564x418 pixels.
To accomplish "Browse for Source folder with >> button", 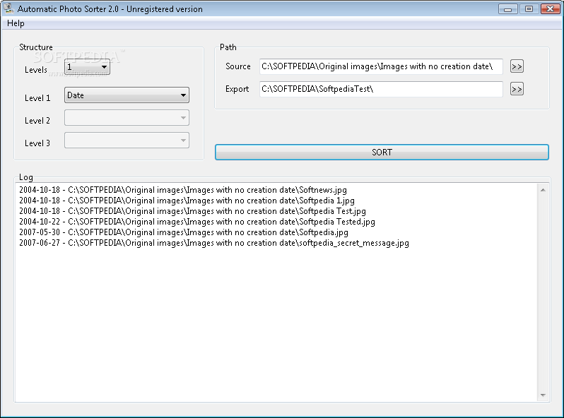I will pos(517,66).
